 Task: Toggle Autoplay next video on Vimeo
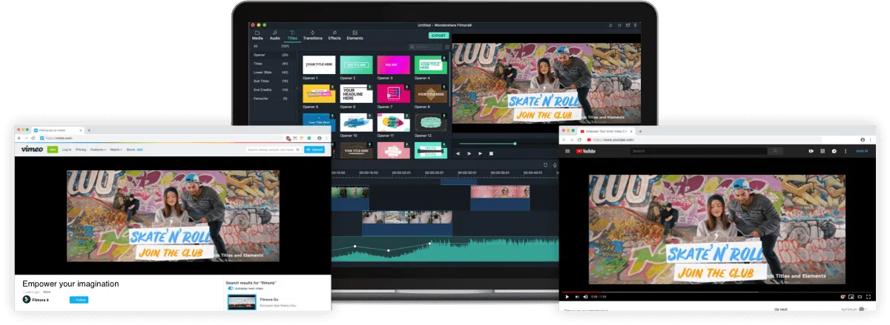231,288
